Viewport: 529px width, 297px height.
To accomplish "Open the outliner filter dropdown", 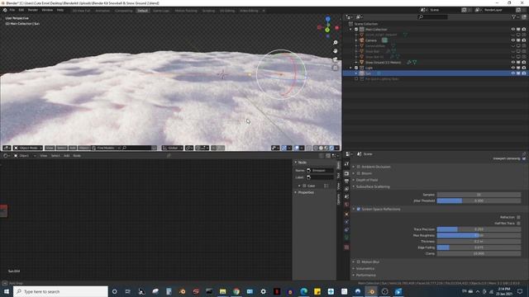I will click(x=515, y=16).
